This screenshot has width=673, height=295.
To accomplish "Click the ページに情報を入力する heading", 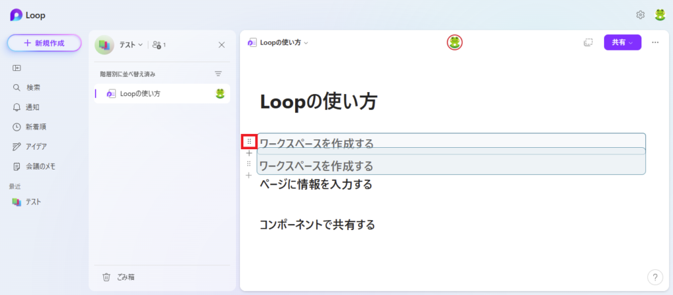I will click(316, 185).
